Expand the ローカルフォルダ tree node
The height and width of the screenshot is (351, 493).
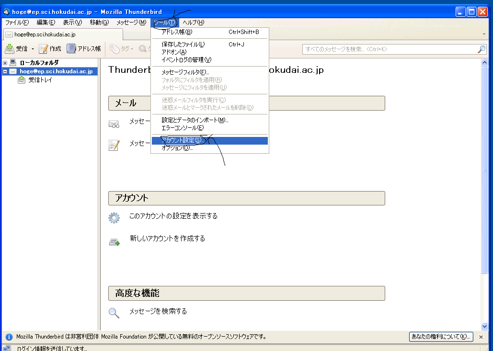click(5, 63)
